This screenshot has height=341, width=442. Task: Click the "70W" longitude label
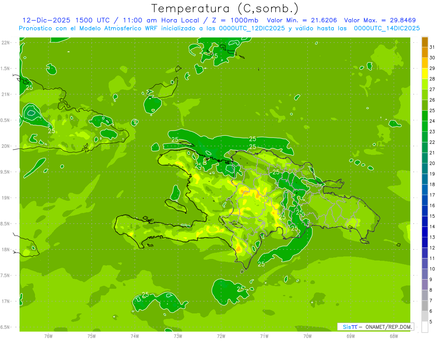coord(308,336)
